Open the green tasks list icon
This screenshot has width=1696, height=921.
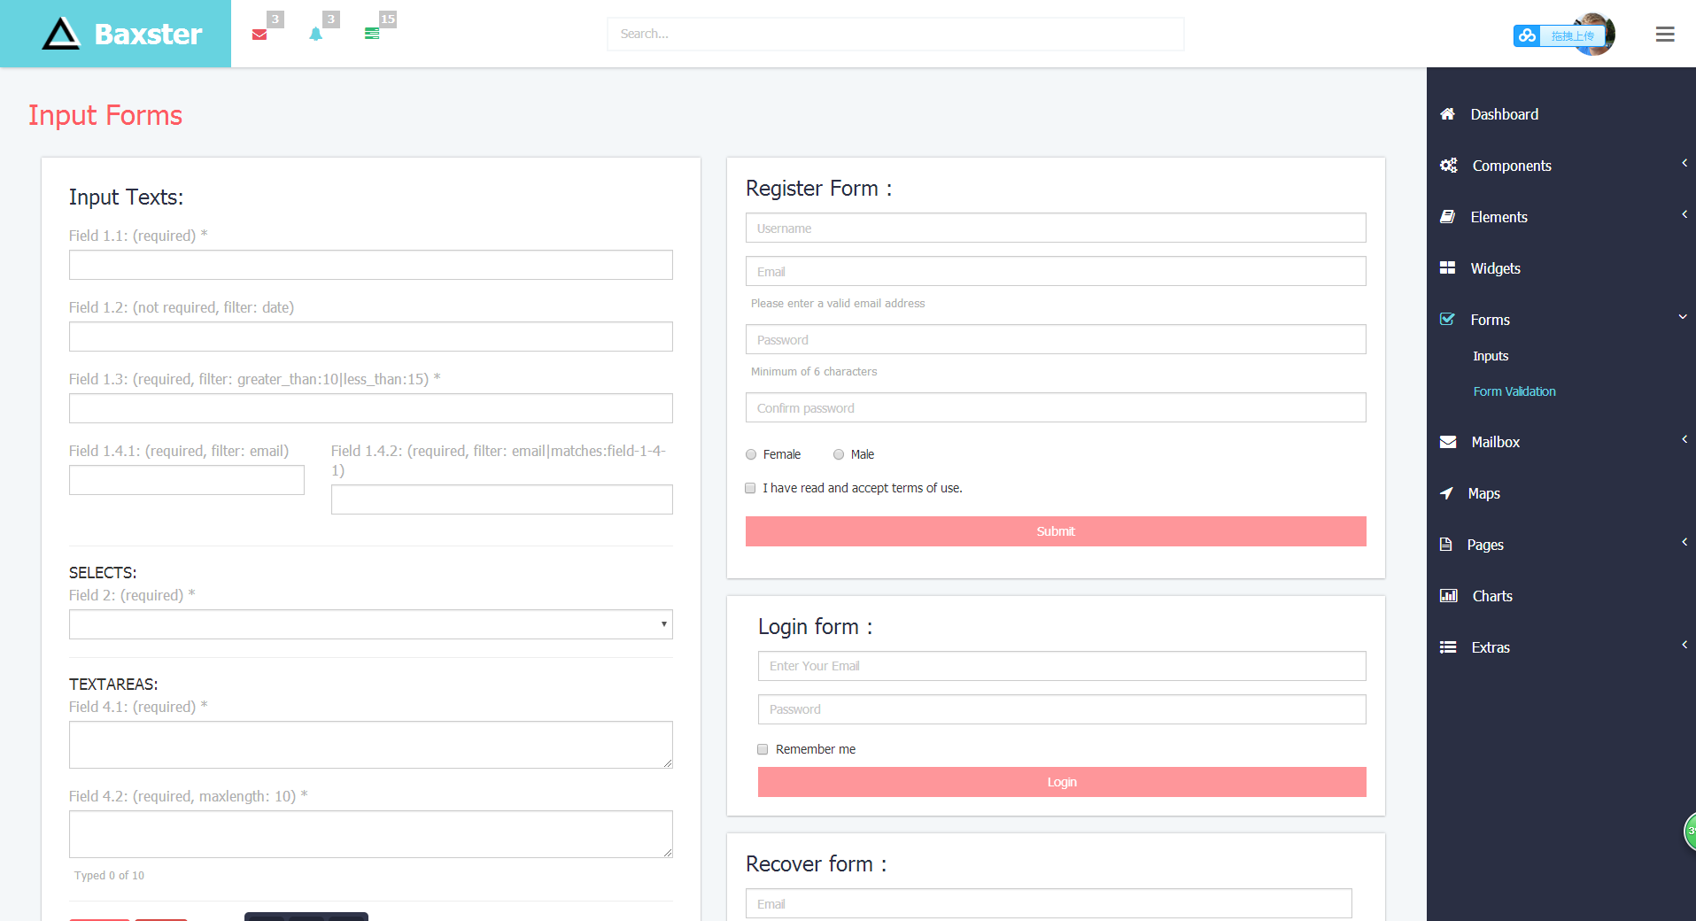(372, 34)
